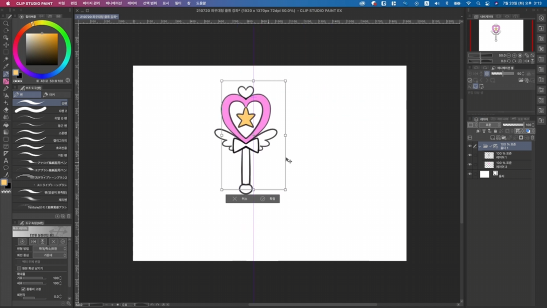Click the flip horizontal icon in tool property
This screenshot has height=308, width=547.
tap(33, 241)
